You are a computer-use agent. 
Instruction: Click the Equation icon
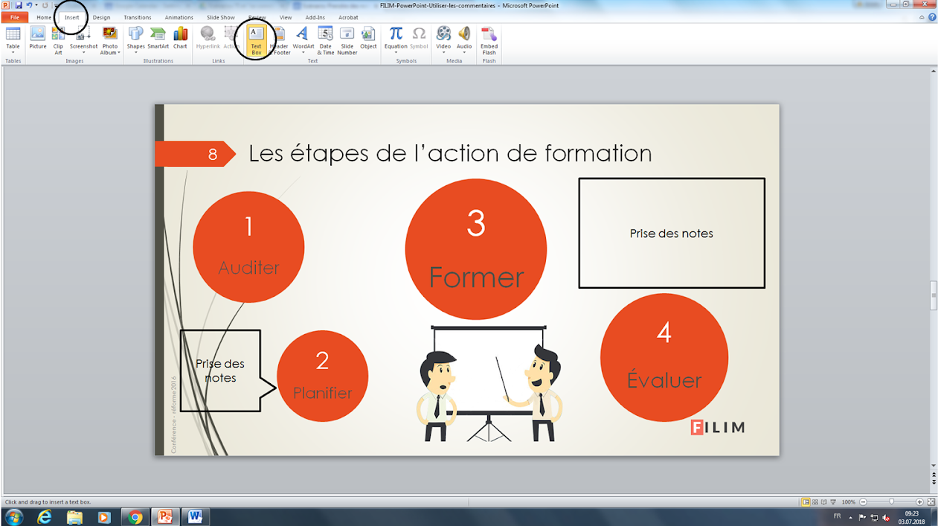pos(396,36)
